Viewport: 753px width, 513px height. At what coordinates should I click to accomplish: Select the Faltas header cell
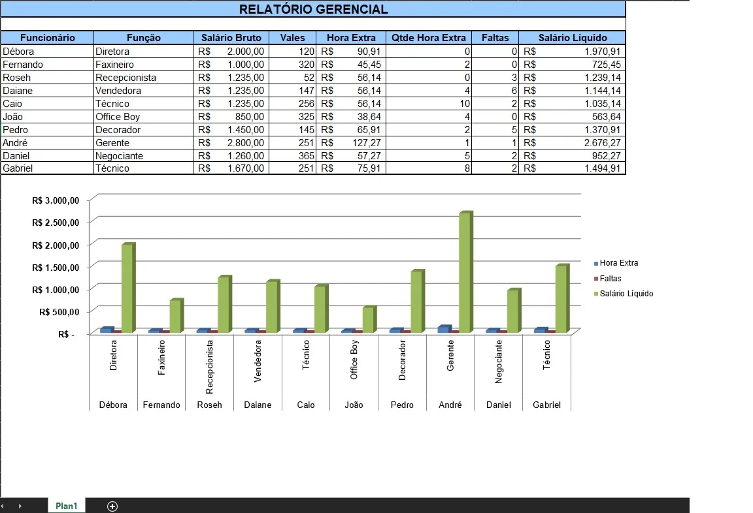pos(495,37)
